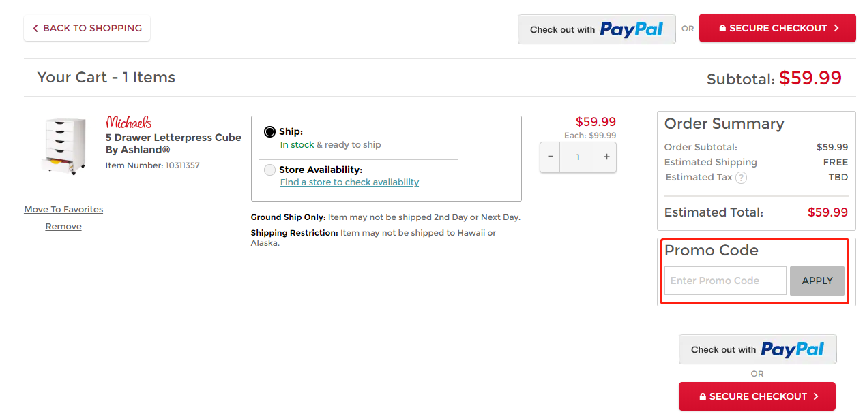
Task: Click the Michaels brand logo
Action: tap(128, 123)
